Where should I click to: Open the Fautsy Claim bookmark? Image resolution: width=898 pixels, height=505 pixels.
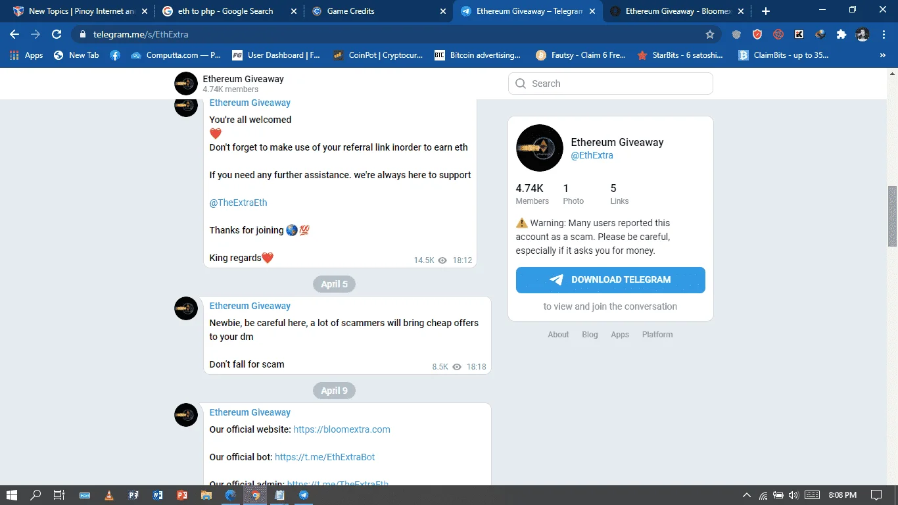pos(581,55)
